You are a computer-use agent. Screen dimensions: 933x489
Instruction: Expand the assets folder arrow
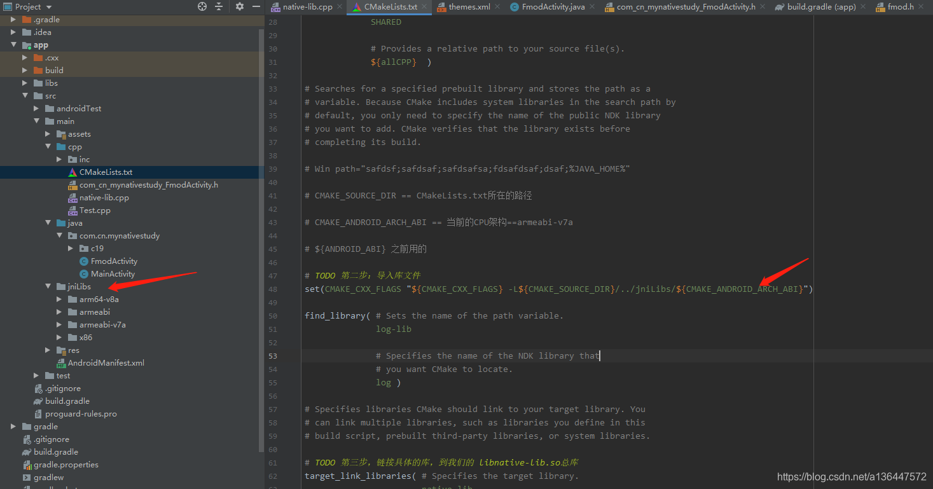[x=48, y=134]
